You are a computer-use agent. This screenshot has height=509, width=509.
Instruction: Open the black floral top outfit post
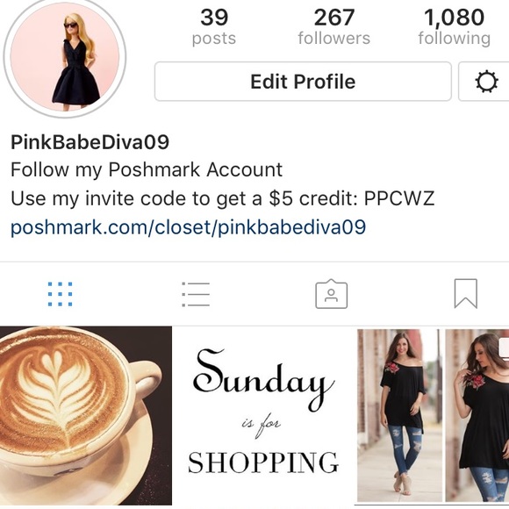[x=433, y=416]
